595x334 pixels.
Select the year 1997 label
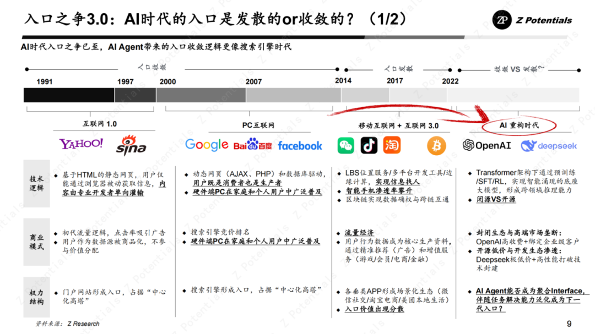tap(125, 82)
